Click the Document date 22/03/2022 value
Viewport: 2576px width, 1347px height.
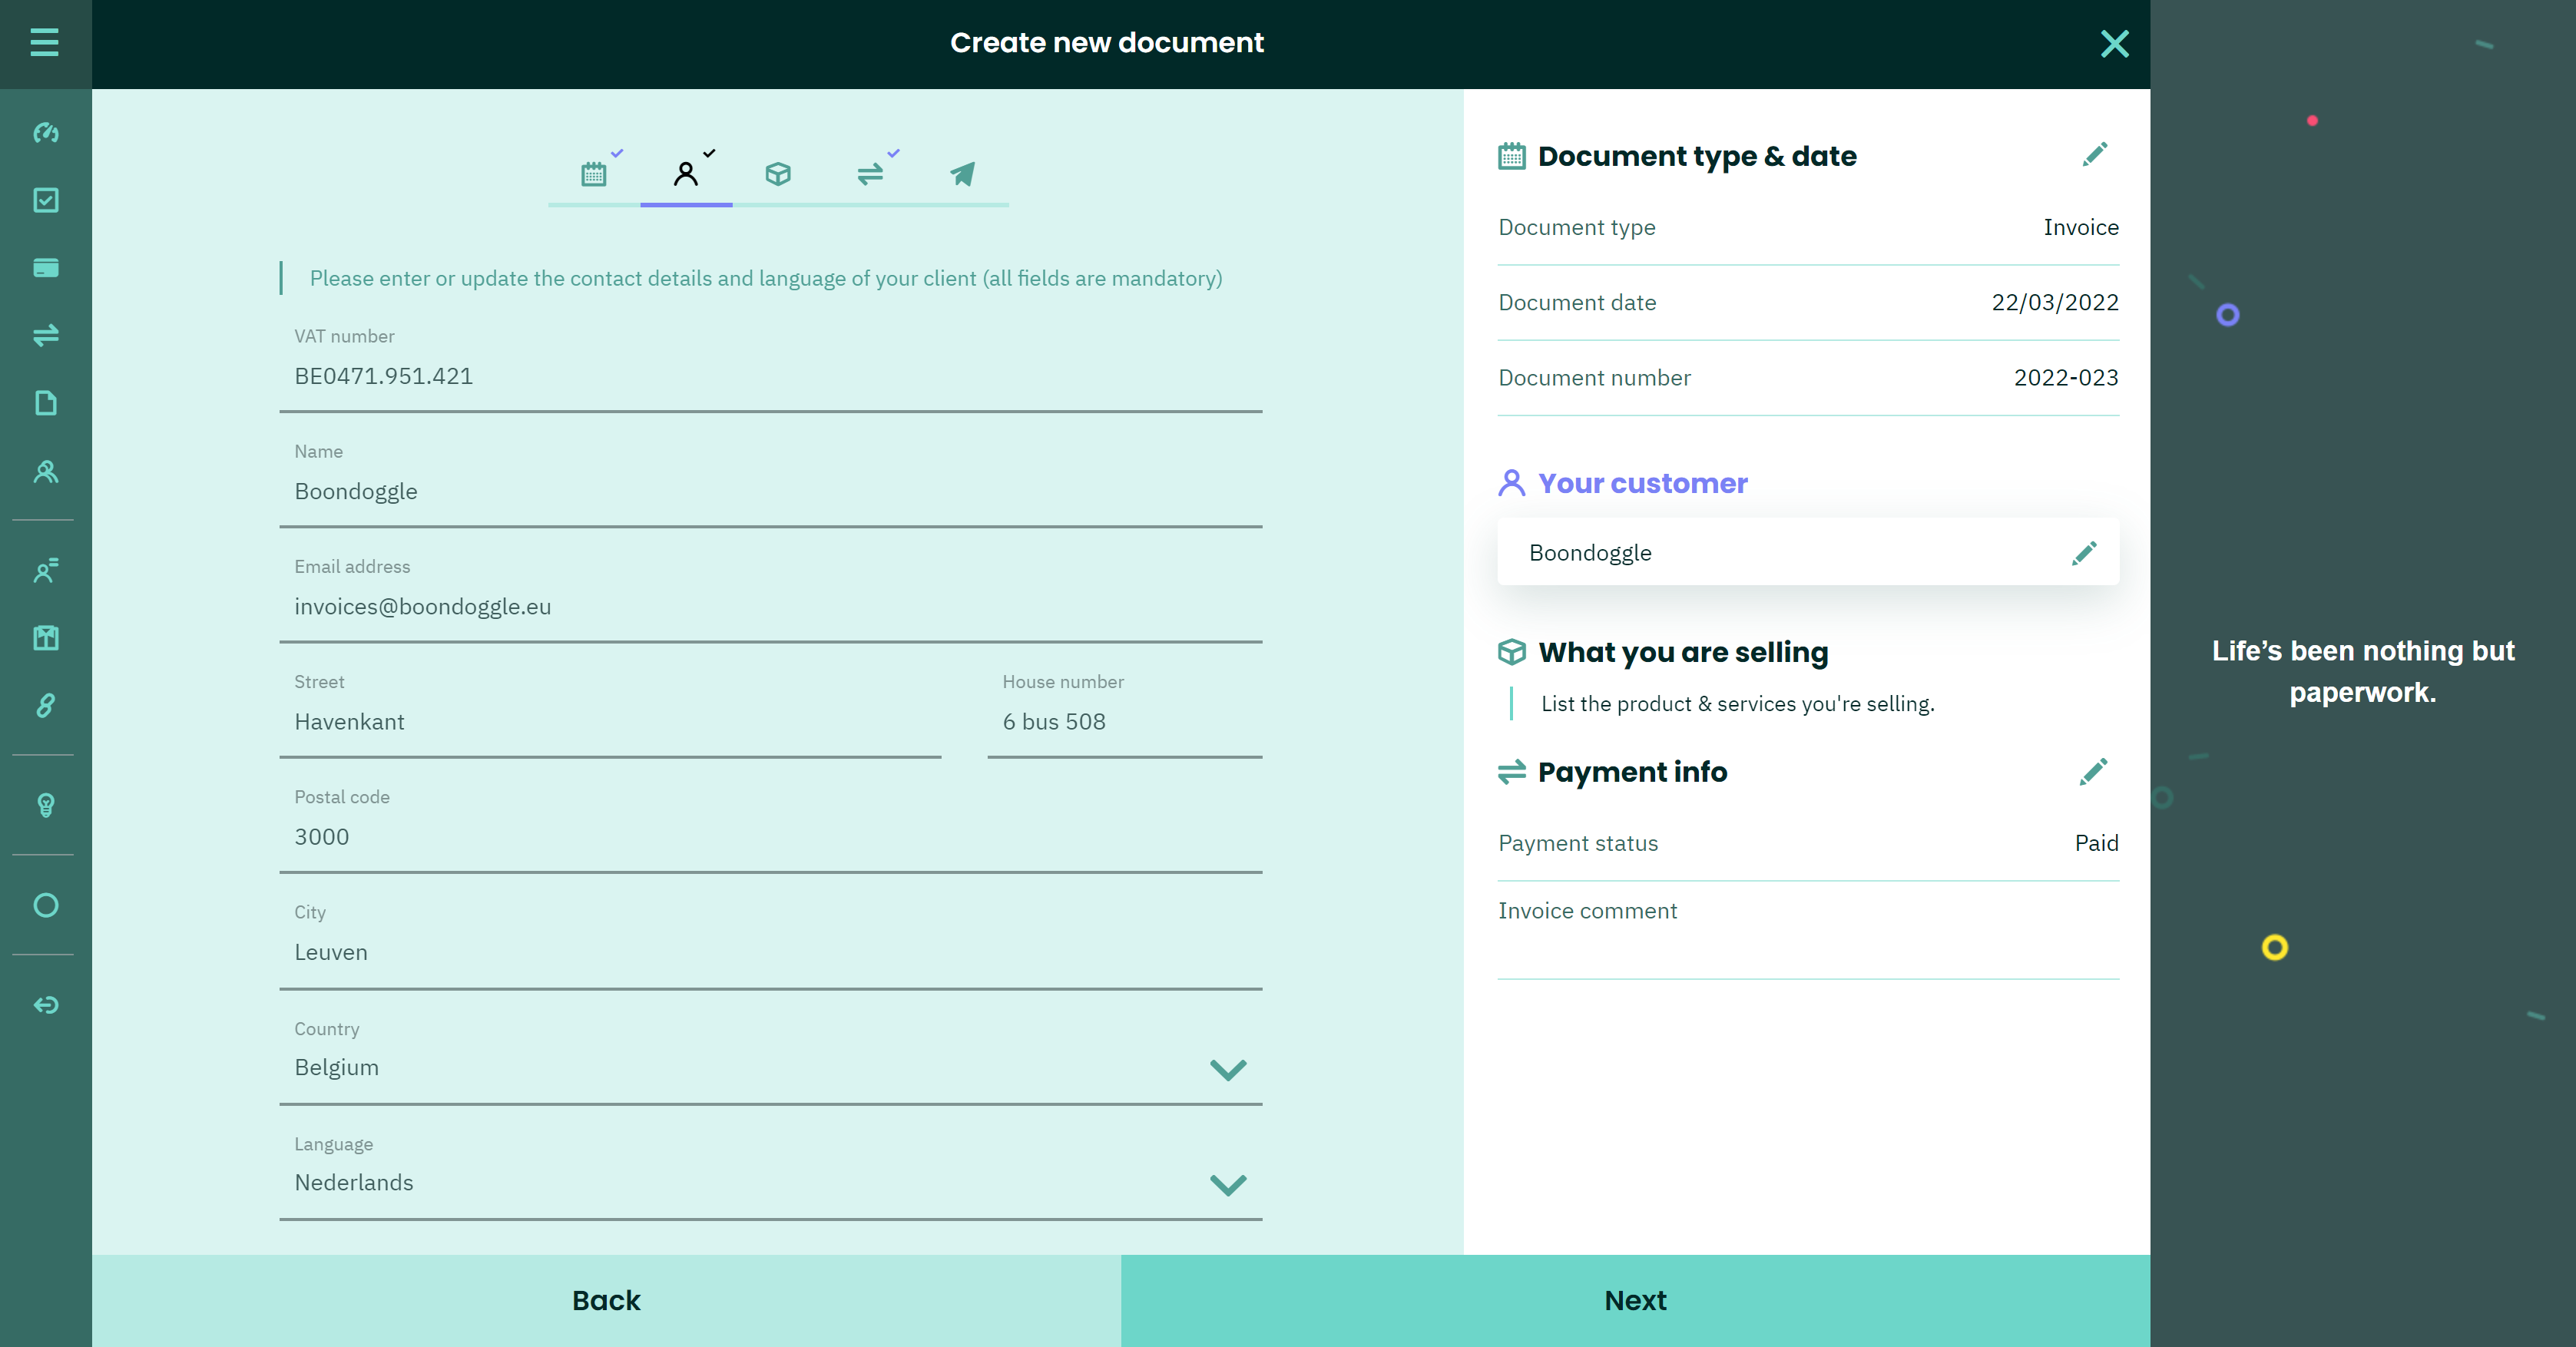tap(2055, 302)
